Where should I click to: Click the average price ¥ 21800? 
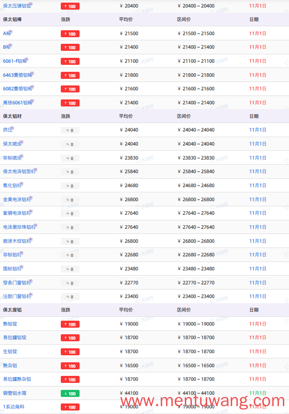point(129,75)
